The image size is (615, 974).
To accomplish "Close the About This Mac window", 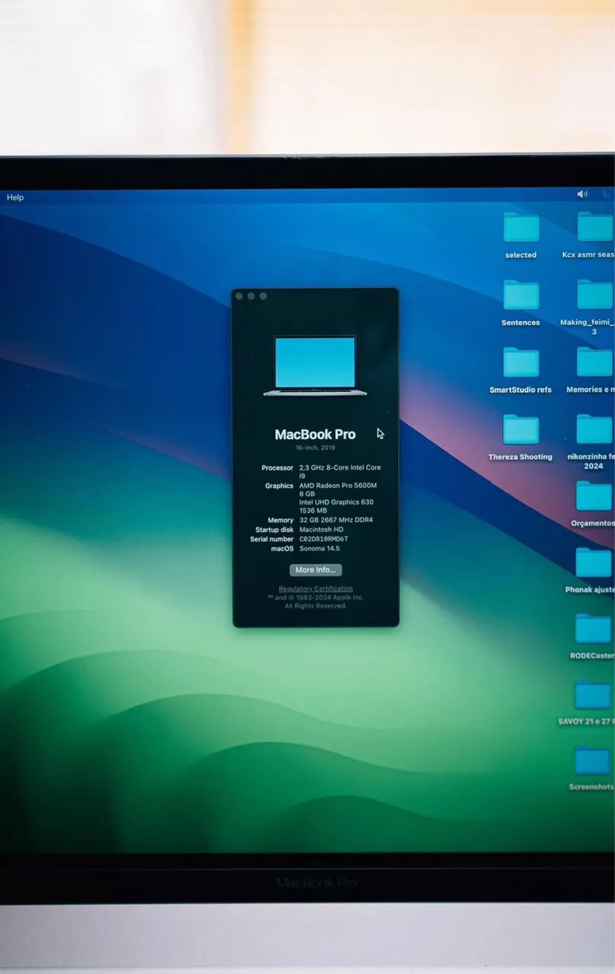I will [239, 296].
